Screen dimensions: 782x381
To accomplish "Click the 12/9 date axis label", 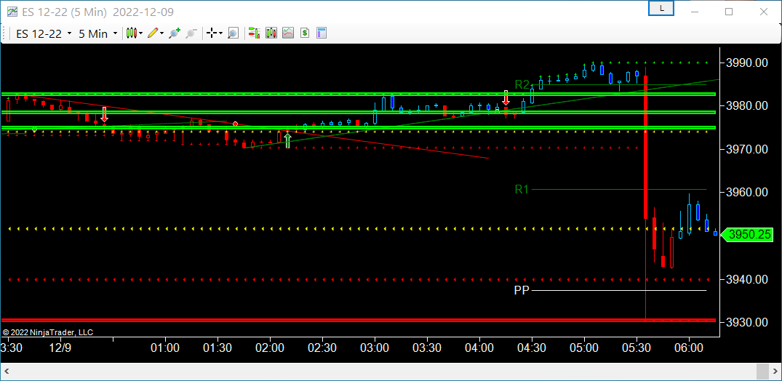I will (x=60, y=347).
